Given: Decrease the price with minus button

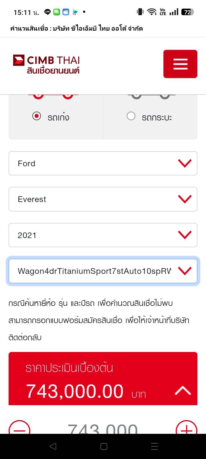Looking at the screenshot, I should [19, 429].
